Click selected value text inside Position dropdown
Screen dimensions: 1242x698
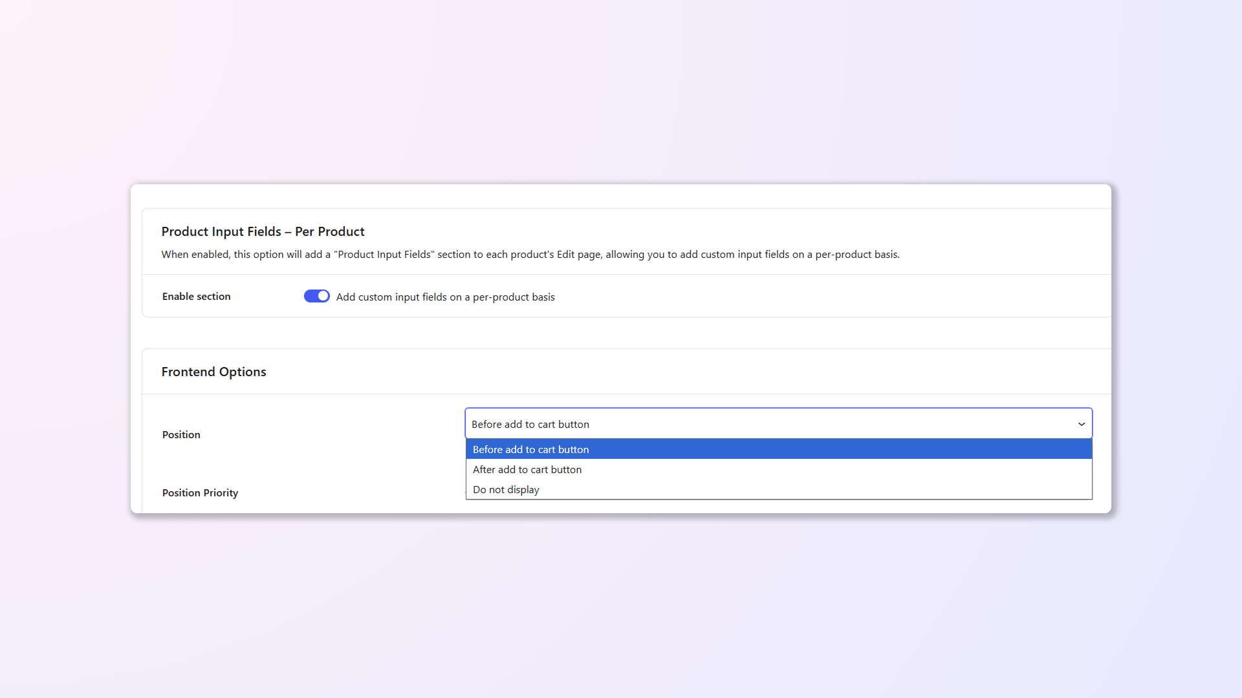(x=530, y=424)
